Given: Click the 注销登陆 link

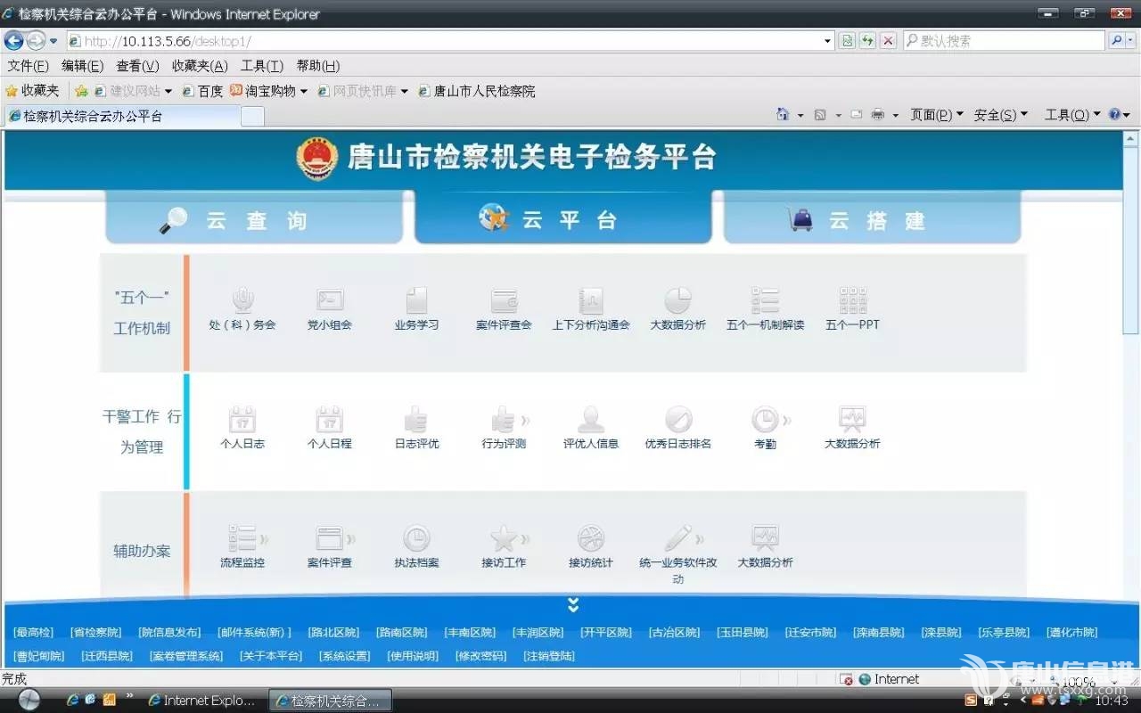Looking at the screenshot, I should [549, 656].
